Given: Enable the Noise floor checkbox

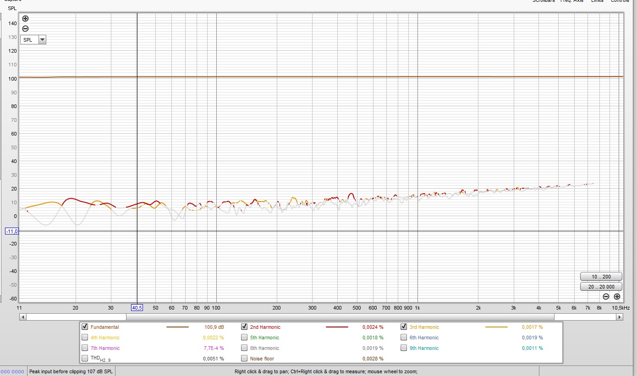Looking at the screenshot, I should click(x=244, y=359).
